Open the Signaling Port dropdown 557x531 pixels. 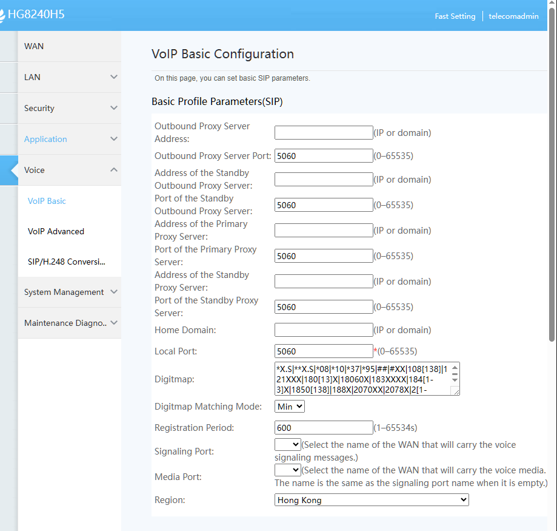click(x=288, y=445)
